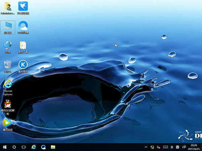Launch File Explorer from the taskbar

[53, 147]
